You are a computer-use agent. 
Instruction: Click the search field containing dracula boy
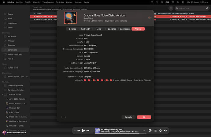coord(192,8)
